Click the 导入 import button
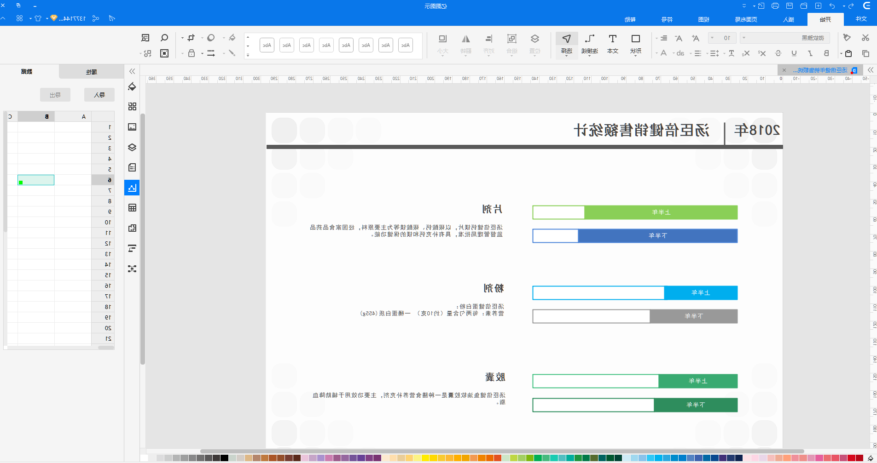 coord(99,95)
